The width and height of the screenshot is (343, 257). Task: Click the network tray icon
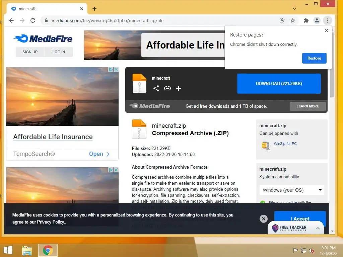coord(303,251)
